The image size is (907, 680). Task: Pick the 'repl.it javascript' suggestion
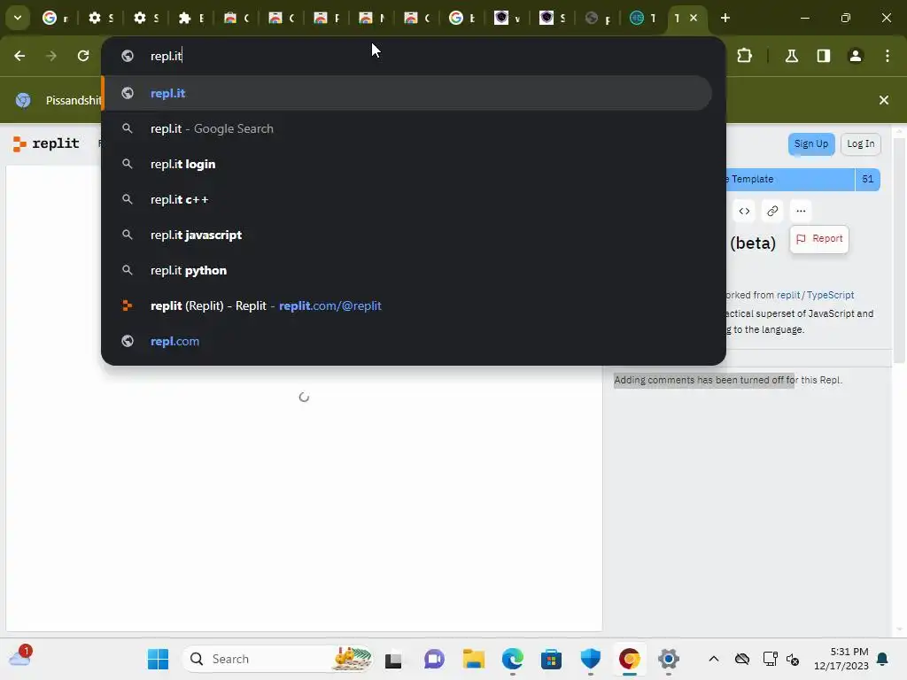tap(407, 235)
